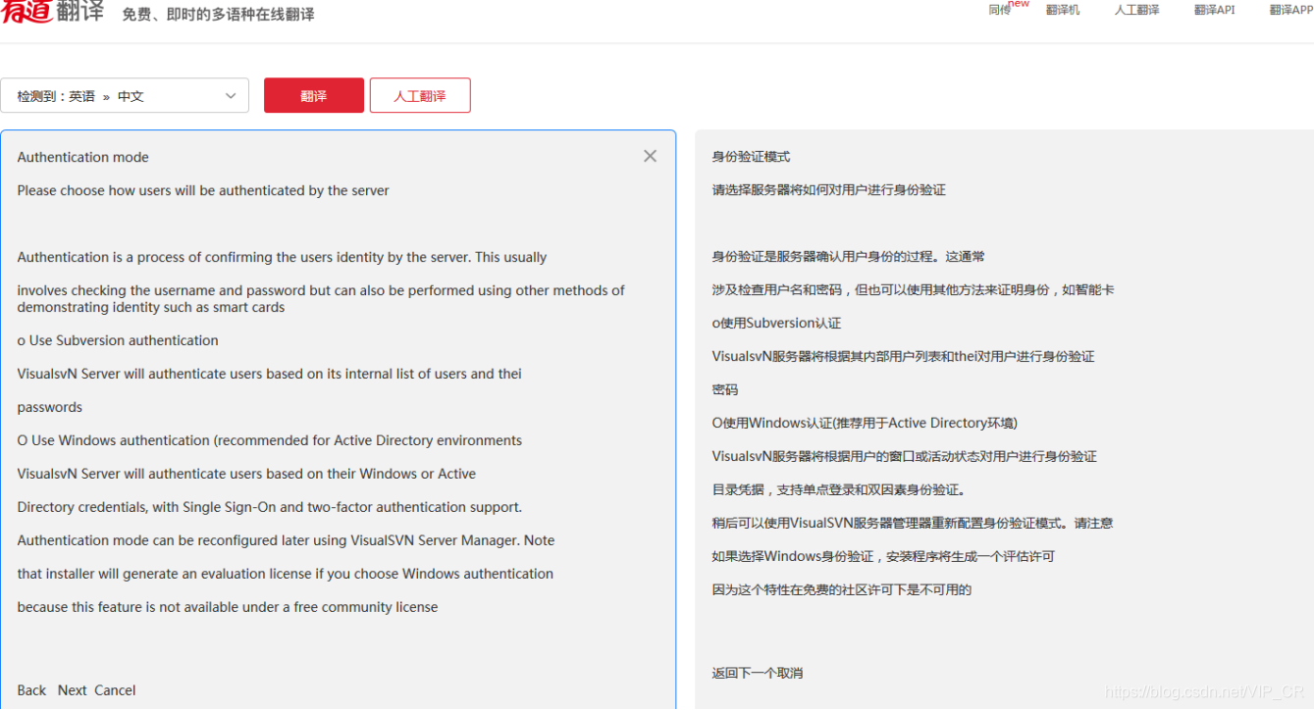Click line 'because this feature is not available'
This screenshot has width=1314, height=710.
point(228,607)
